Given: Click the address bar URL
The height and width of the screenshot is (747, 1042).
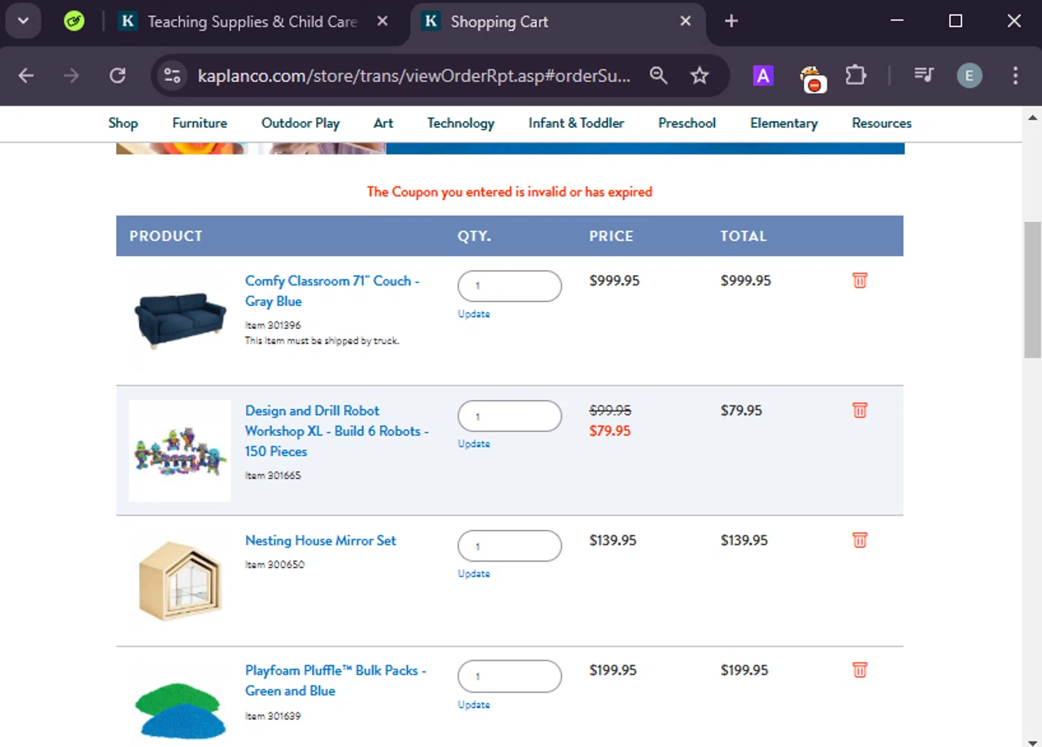Looking at the screenshot, I should (414, 75).
